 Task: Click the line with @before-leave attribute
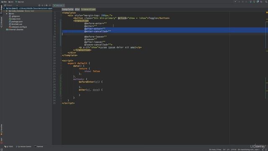[x=95, y=36]
